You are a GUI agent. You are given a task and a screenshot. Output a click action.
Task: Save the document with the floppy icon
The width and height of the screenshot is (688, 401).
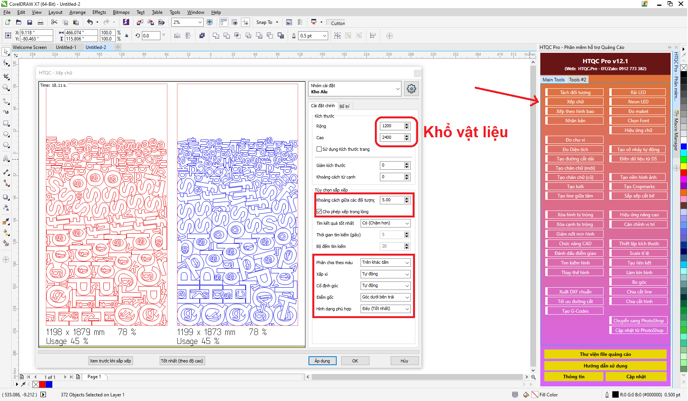click(29, 22)
